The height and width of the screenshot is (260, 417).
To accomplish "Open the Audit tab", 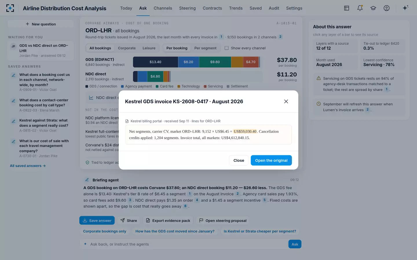I will point(274,8).
